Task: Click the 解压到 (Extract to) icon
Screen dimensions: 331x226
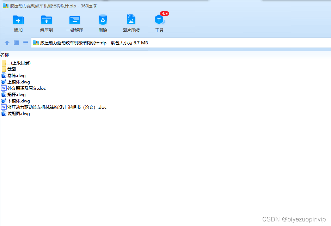Action: [47, 20]
